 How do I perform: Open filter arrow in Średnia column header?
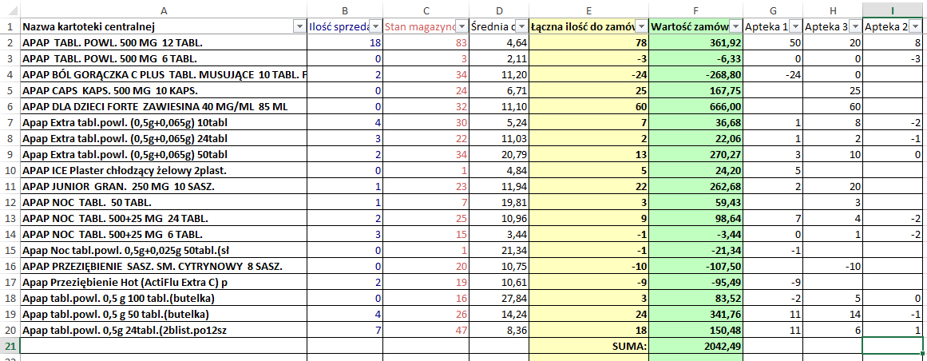pos(521,27)
